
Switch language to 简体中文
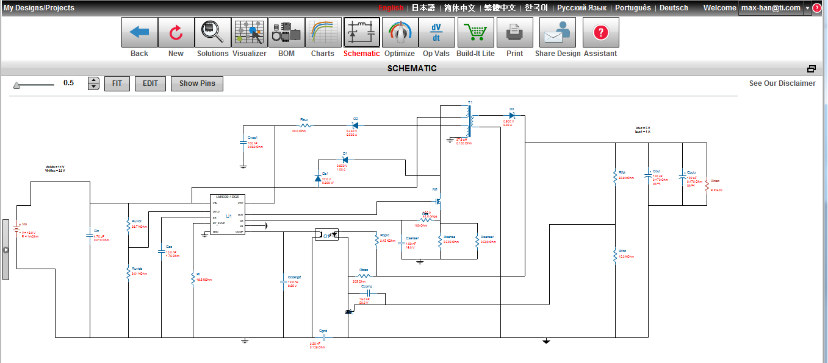coord(459,8)
